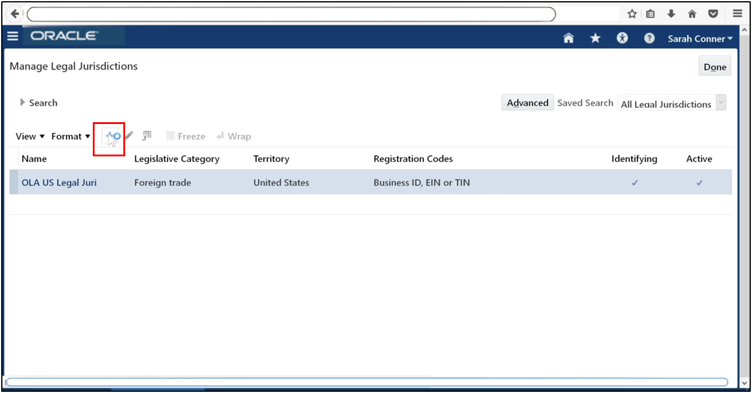
Task: Enable Freeze for the results table
Action: point(186,136)
